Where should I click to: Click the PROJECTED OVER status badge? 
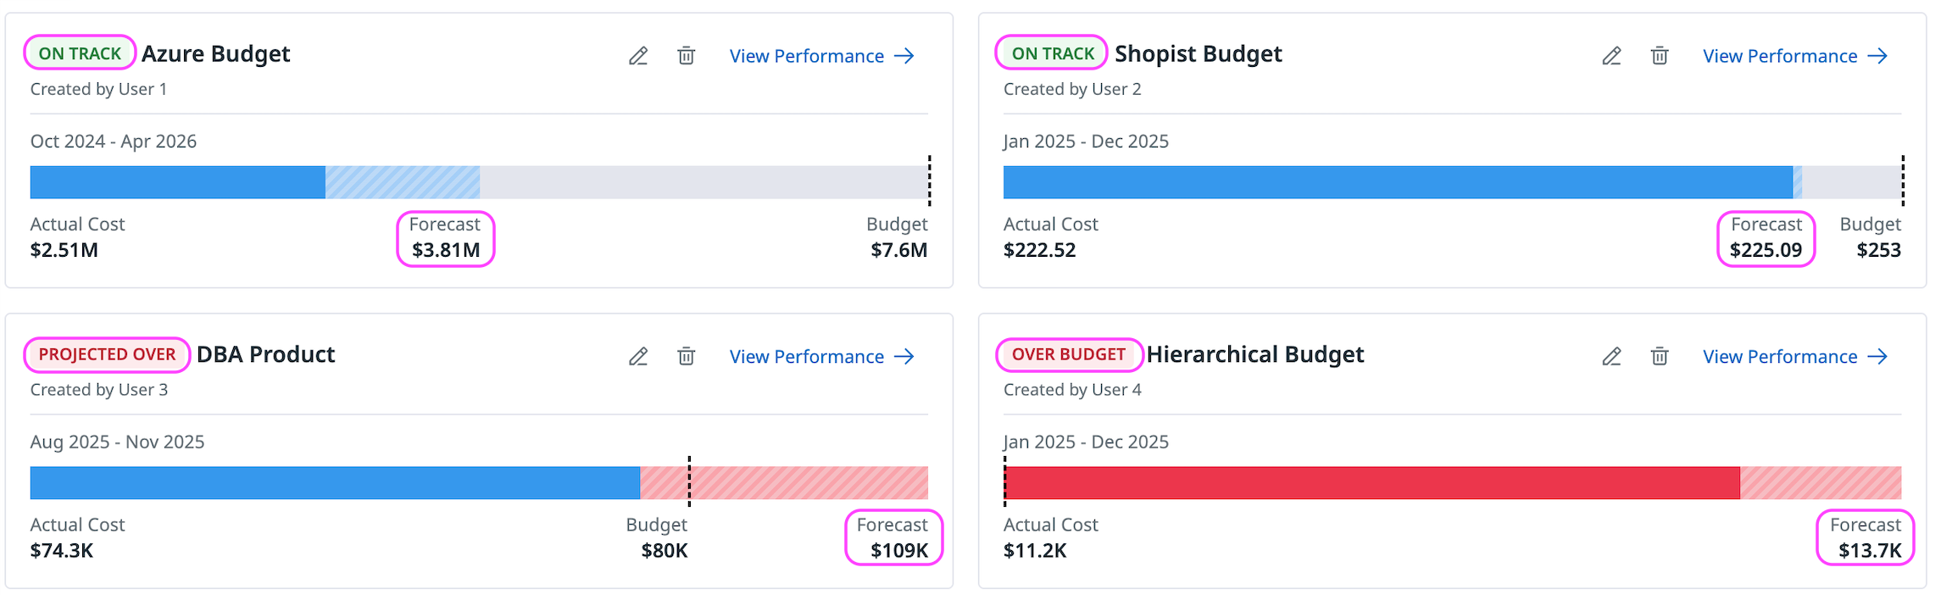(x=107, y=354)
